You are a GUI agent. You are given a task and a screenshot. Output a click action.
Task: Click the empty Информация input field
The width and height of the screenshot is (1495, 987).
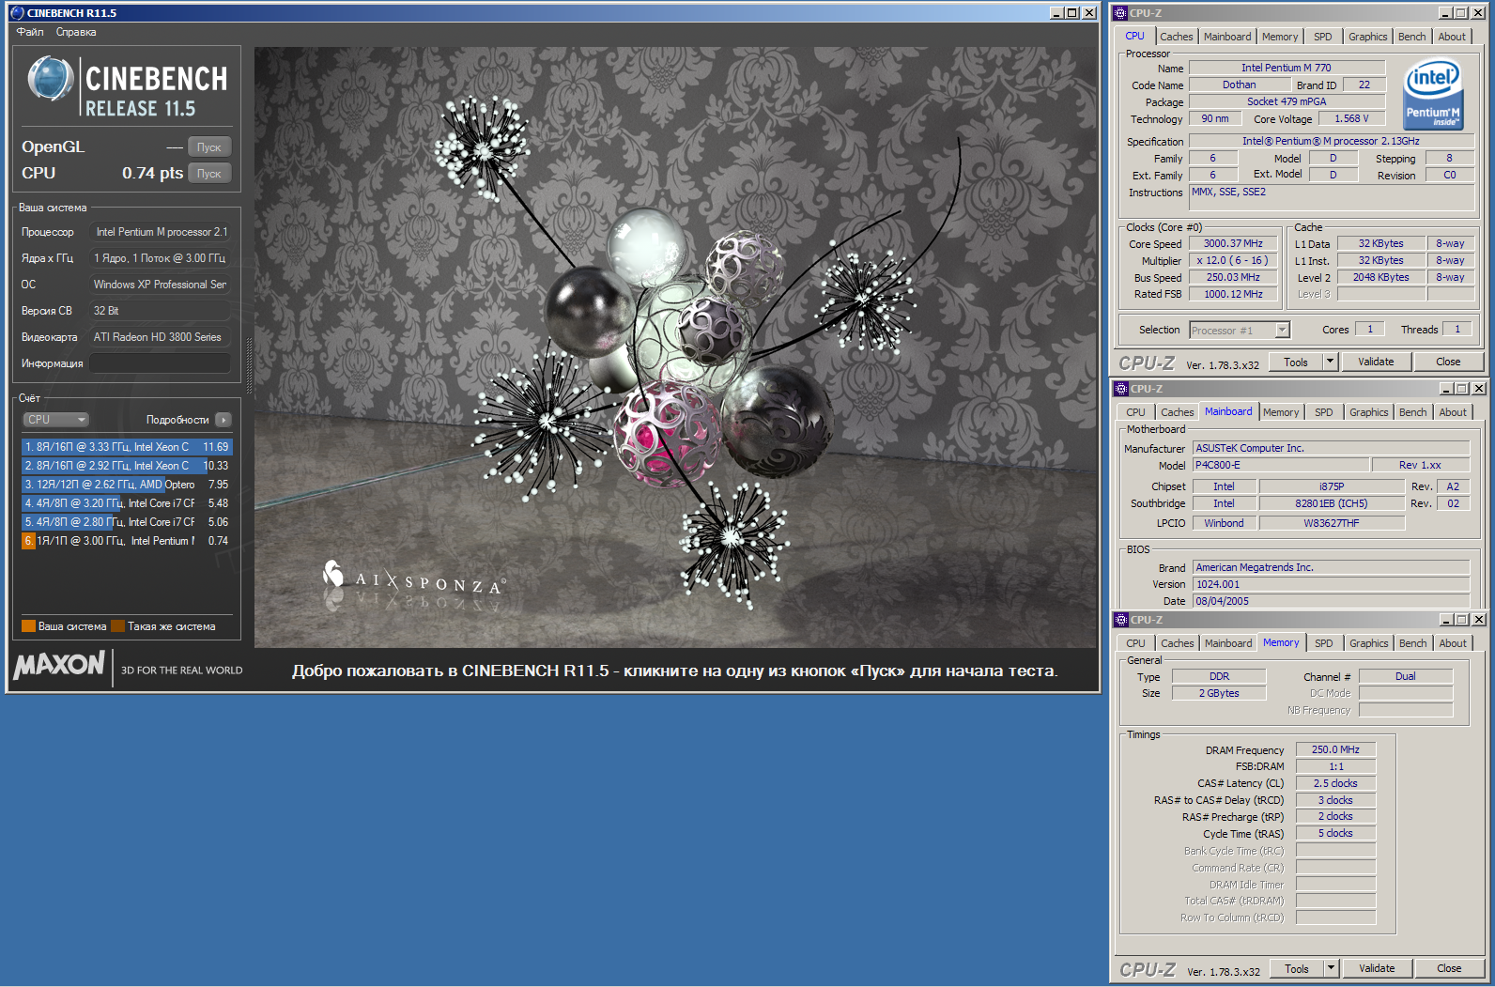[160, 363]
